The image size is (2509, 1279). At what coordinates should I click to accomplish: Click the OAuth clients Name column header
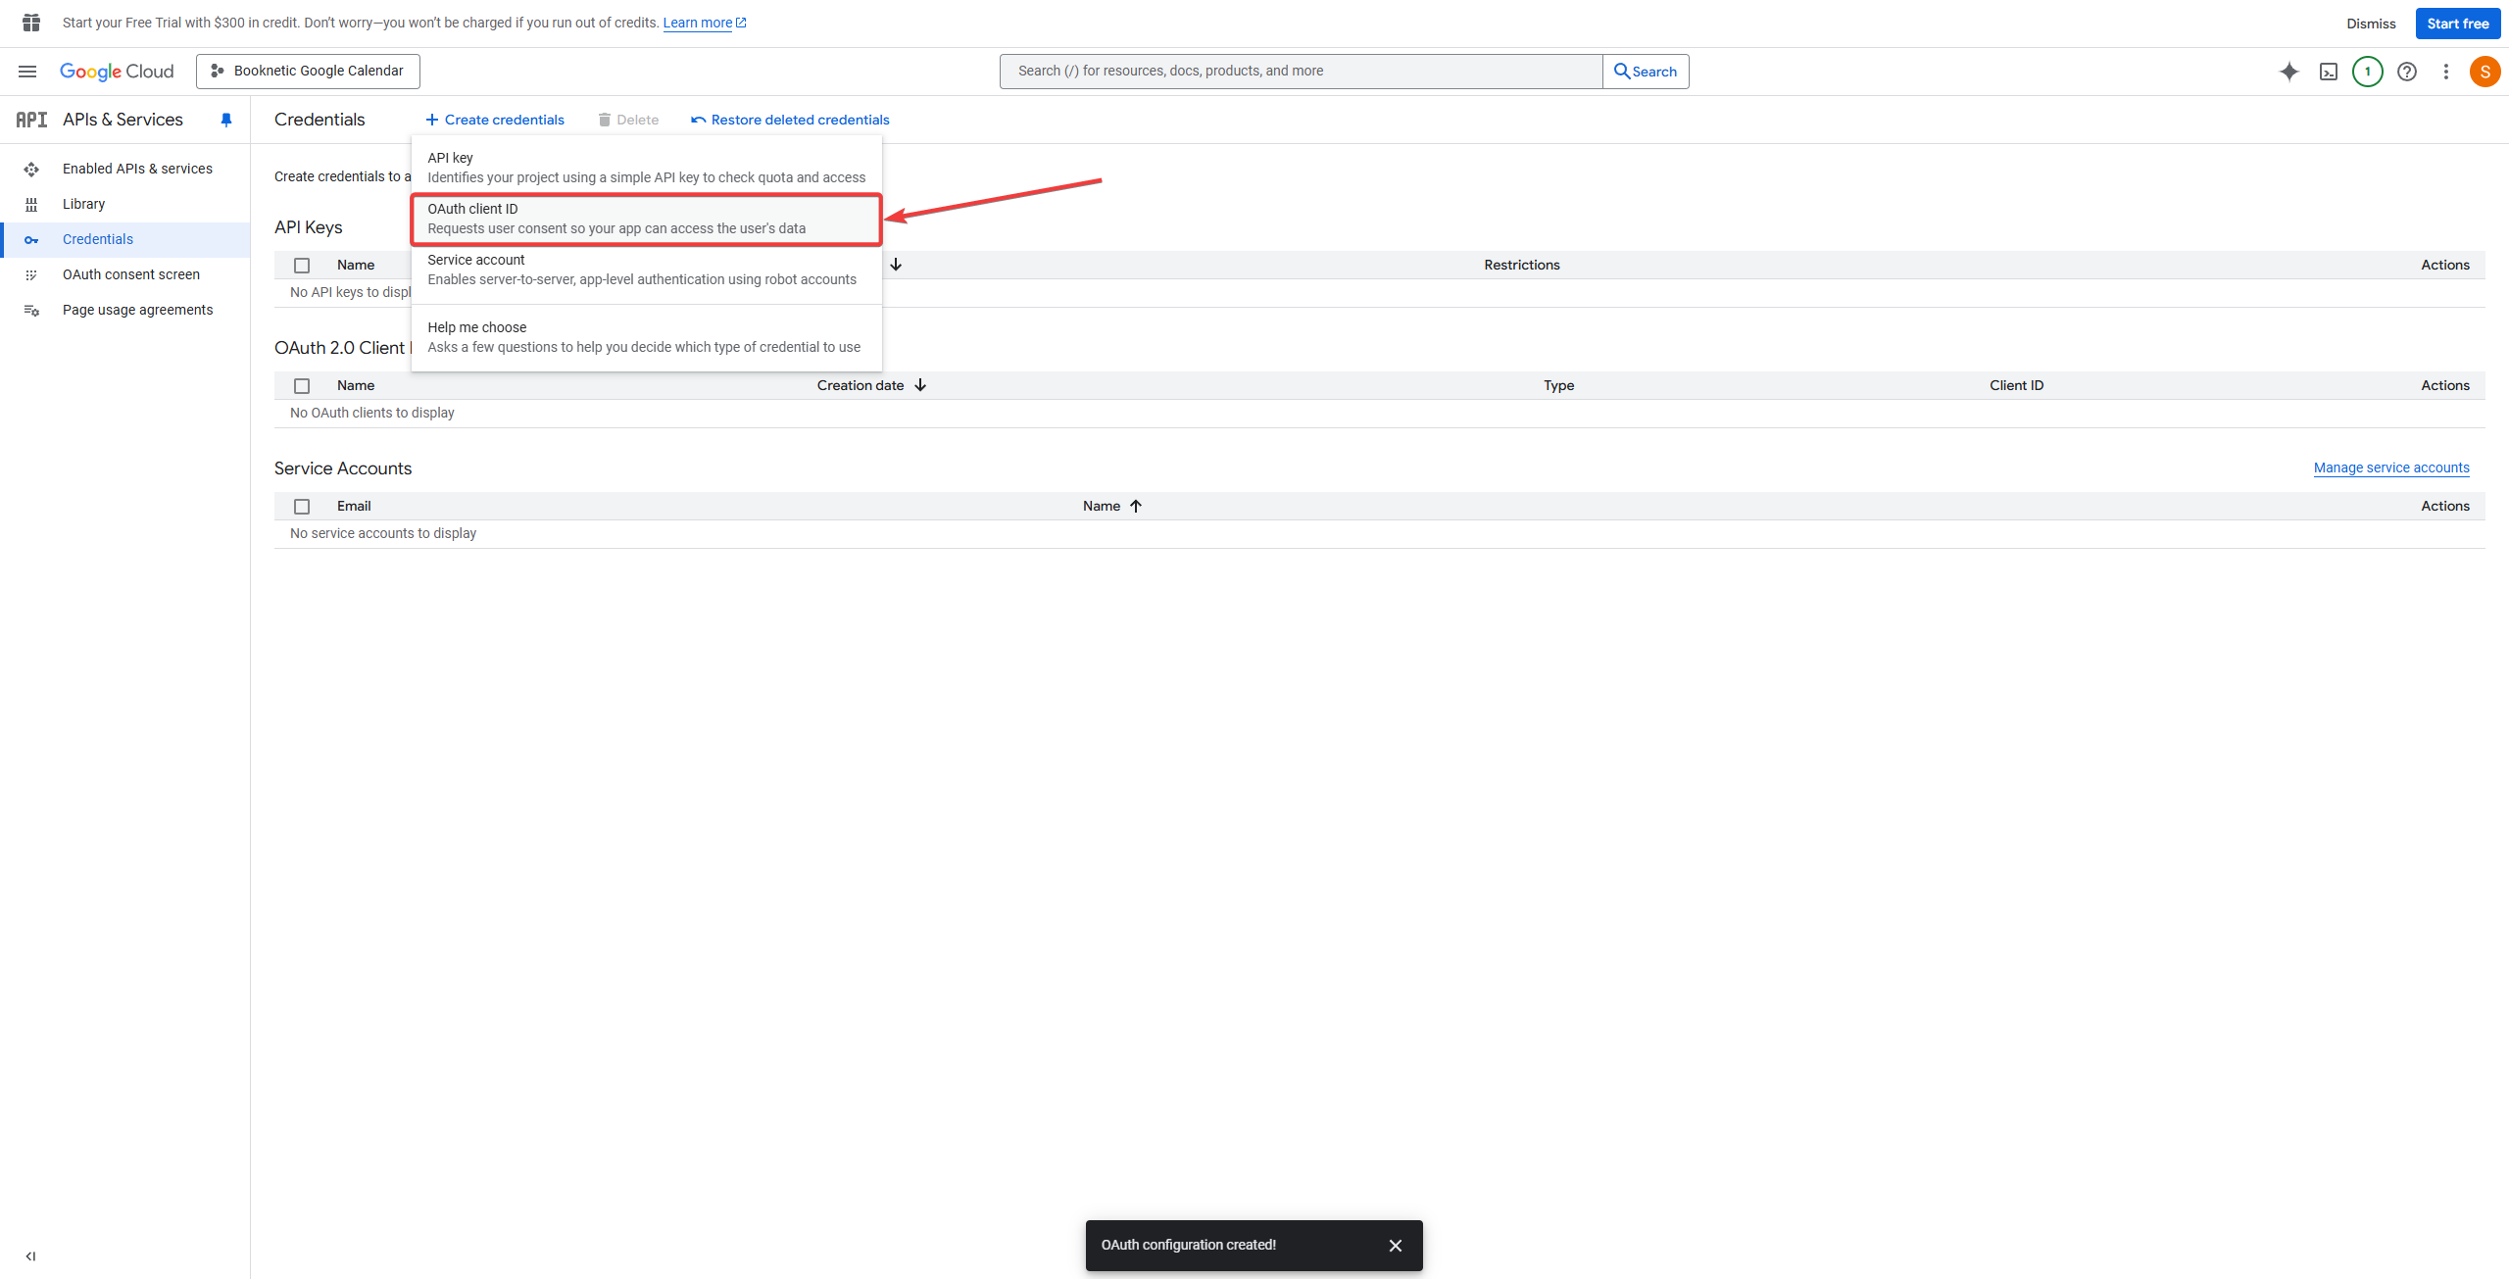[x=356, y=385]
